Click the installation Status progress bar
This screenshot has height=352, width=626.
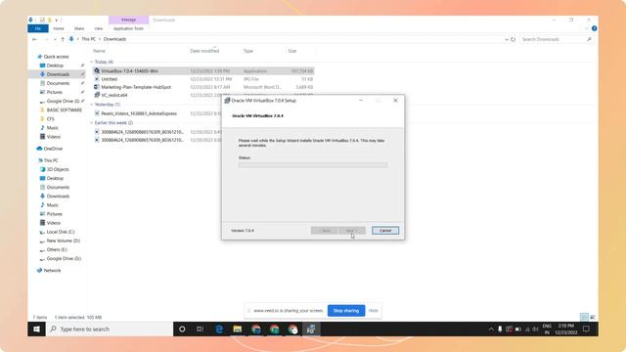tap(313, 165)
